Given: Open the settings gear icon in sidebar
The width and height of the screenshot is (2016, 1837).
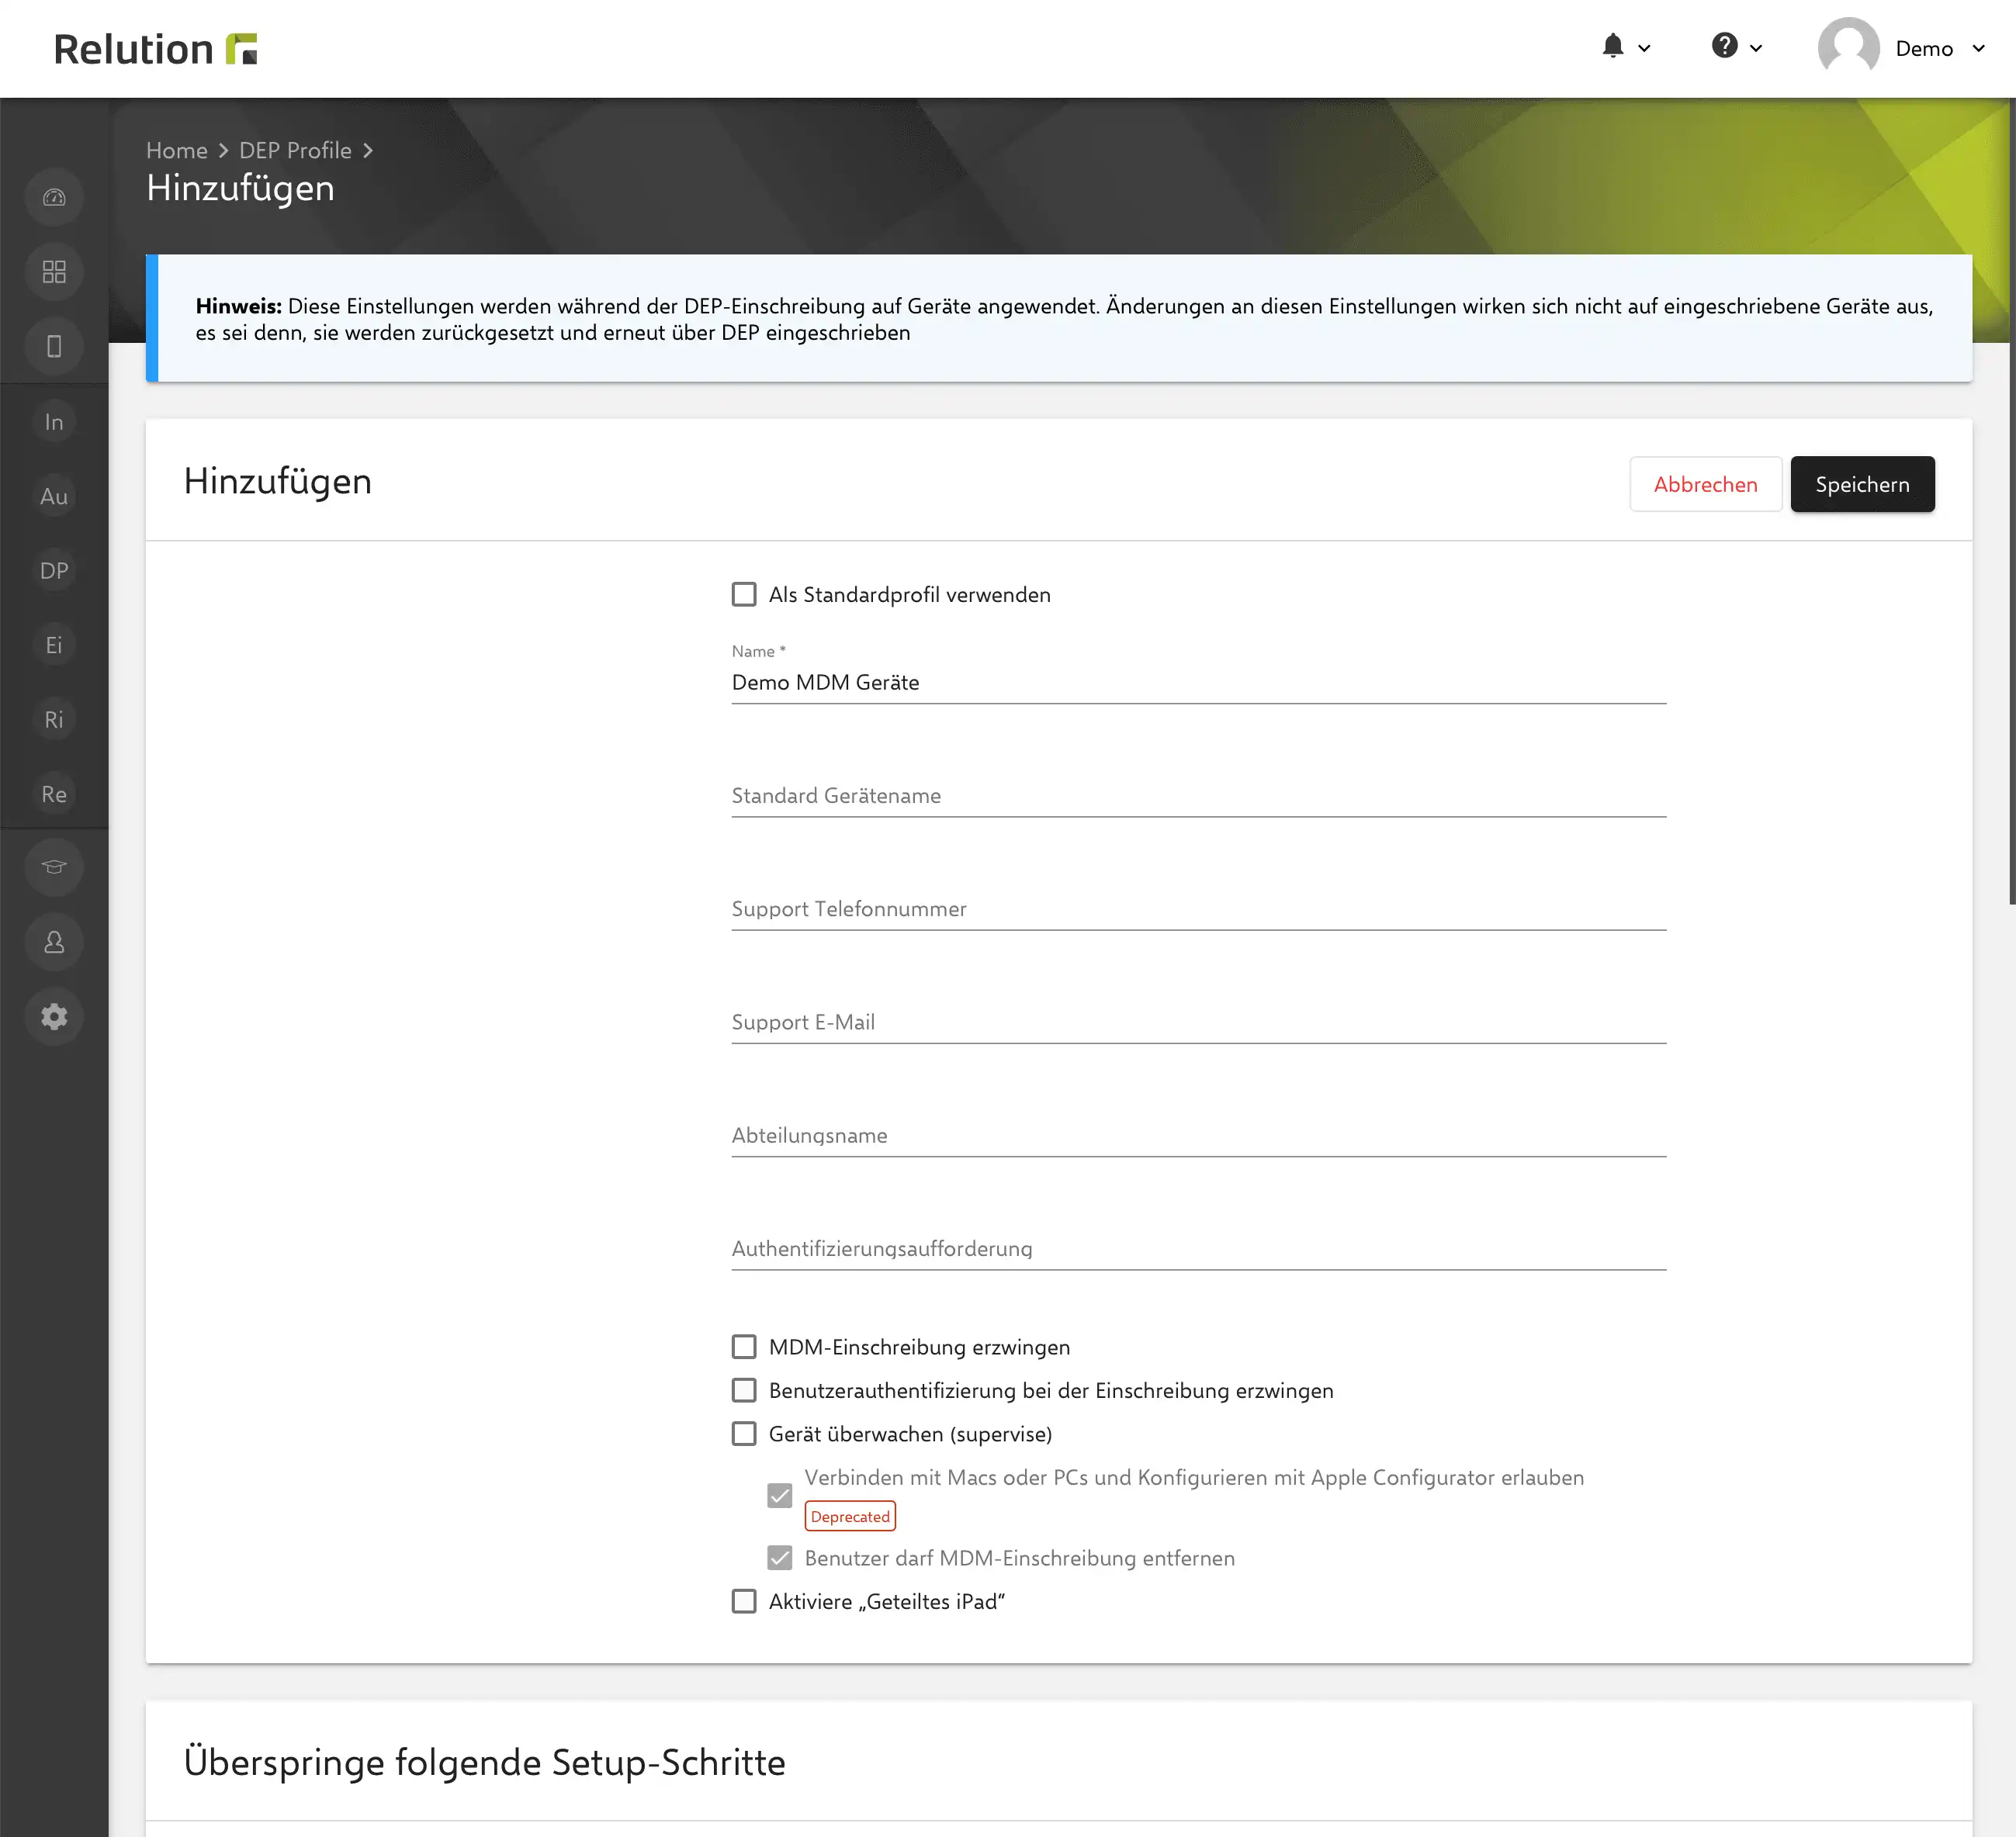Looking at the screenshot, I should [54, 1016].
